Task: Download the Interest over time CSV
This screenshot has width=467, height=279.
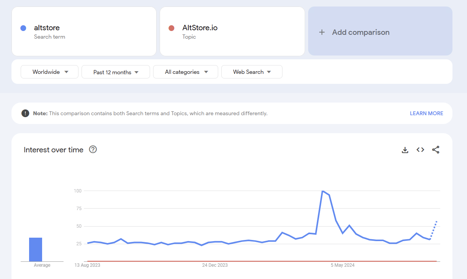Action: click(x=405, y=150)
